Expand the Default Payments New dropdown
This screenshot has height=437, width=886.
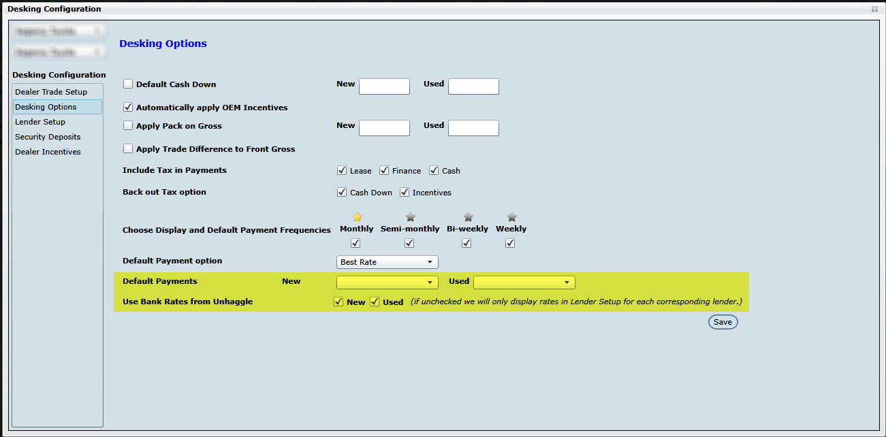pyautogui.click(x=387, y=282)
